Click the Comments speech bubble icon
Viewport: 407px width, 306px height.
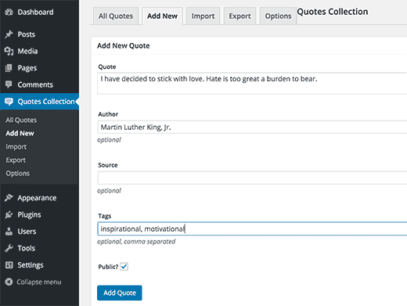pyautogui.click(x=9, y=85)
